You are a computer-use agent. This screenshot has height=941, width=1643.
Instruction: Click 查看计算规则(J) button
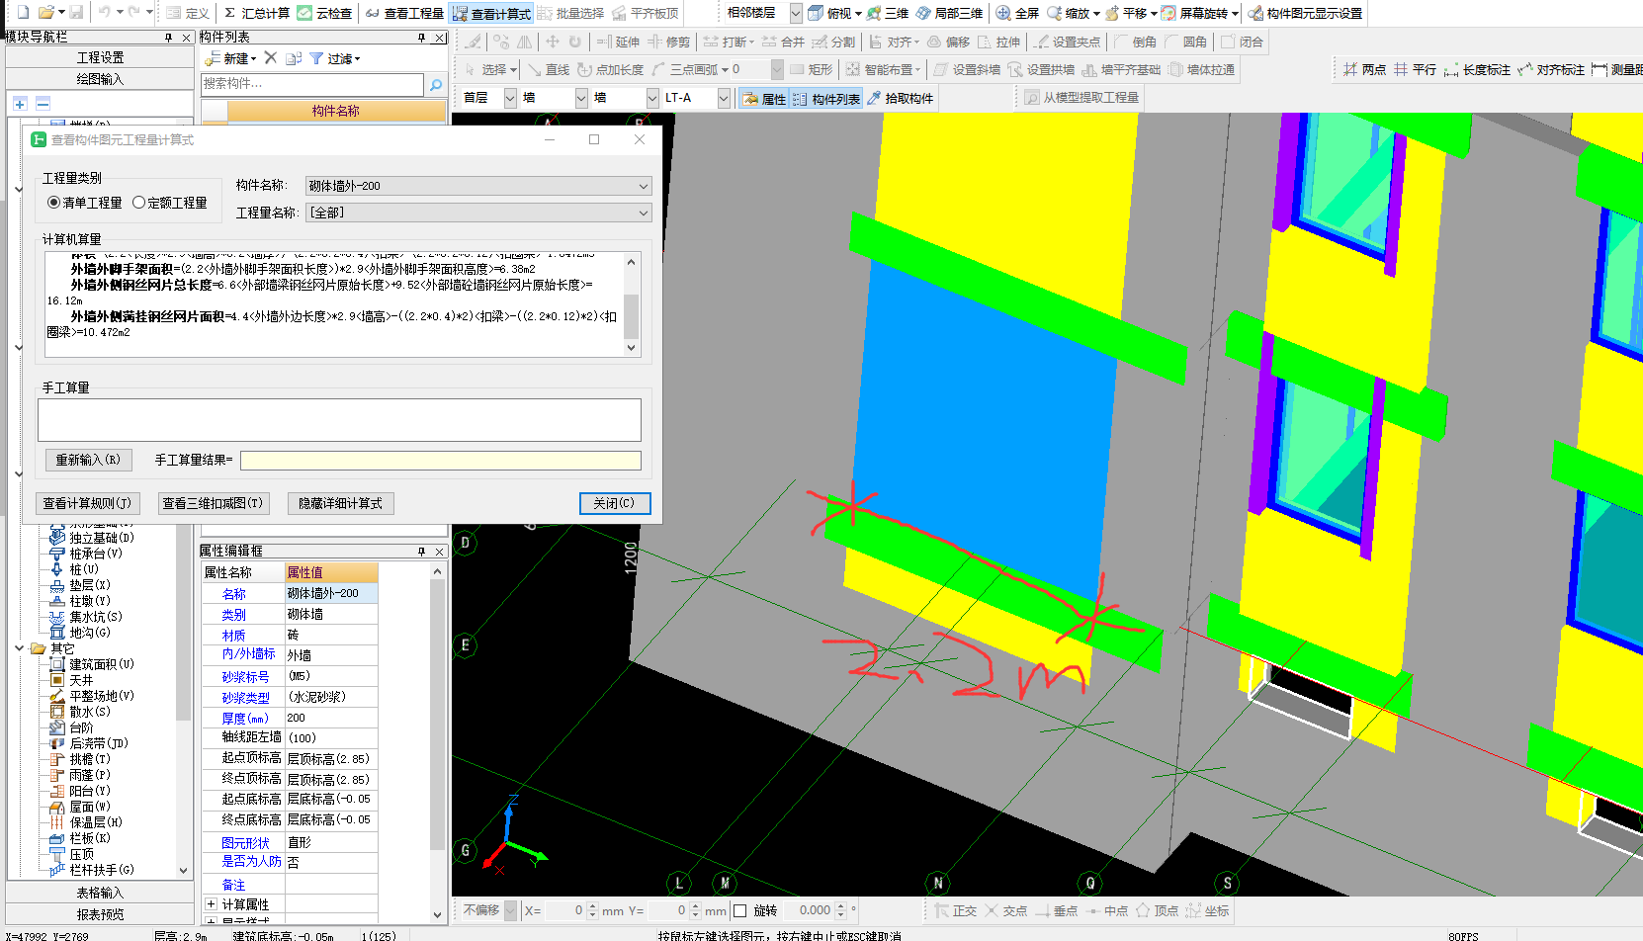pos(88,503)
